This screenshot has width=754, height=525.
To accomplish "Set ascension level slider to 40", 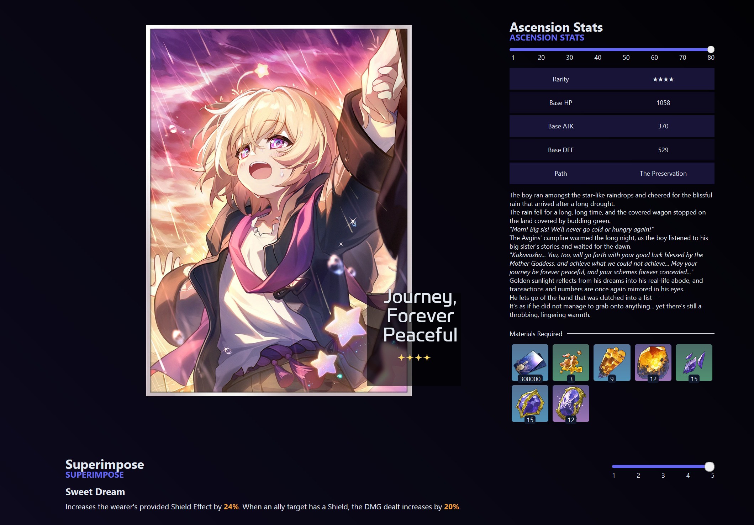I will [x=598, y=49].
